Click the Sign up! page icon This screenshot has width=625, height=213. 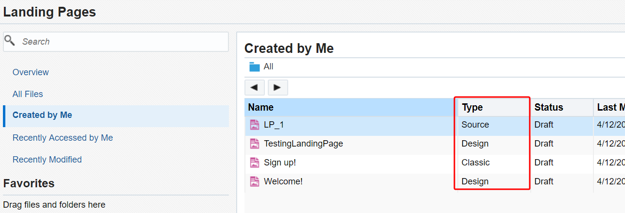255,163
